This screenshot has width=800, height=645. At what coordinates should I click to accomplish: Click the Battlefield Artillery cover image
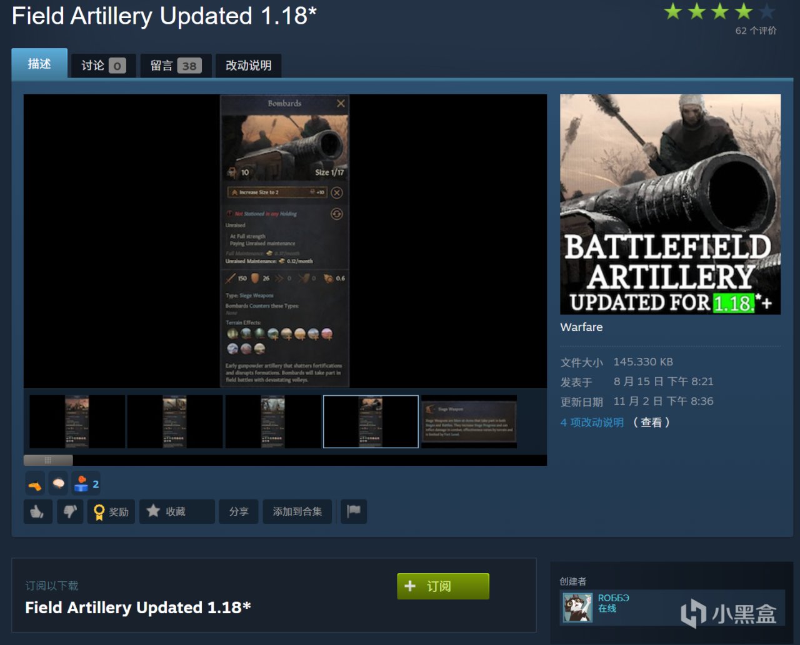670,204
